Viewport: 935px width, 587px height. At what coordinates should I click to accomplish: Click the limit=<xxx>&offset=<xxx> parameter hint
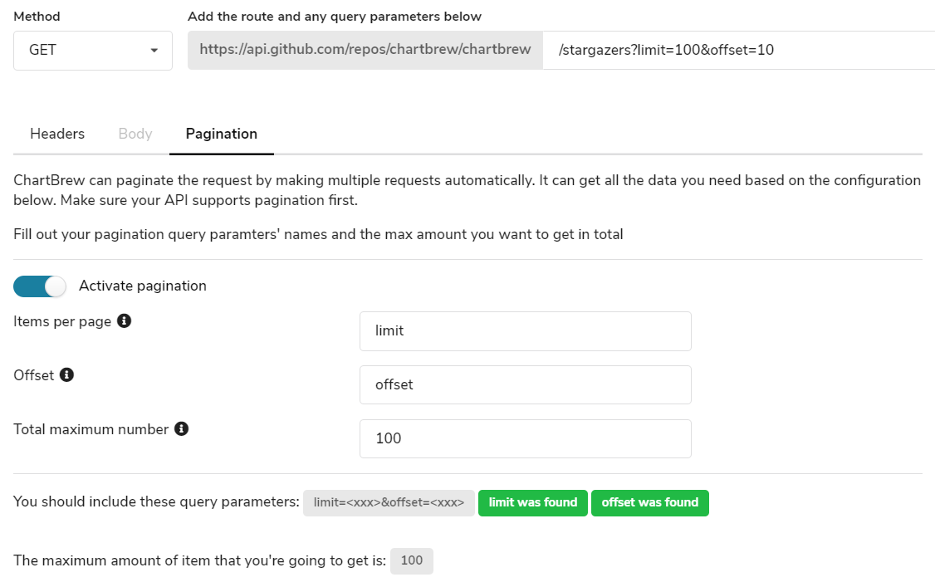pyautogui.click(x=389, y=502)
